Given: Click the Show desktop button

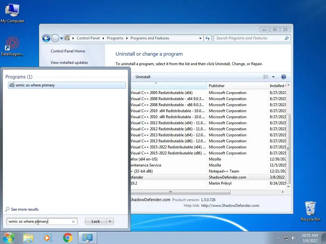Looking at the screenshot, I should pos(323,238).
